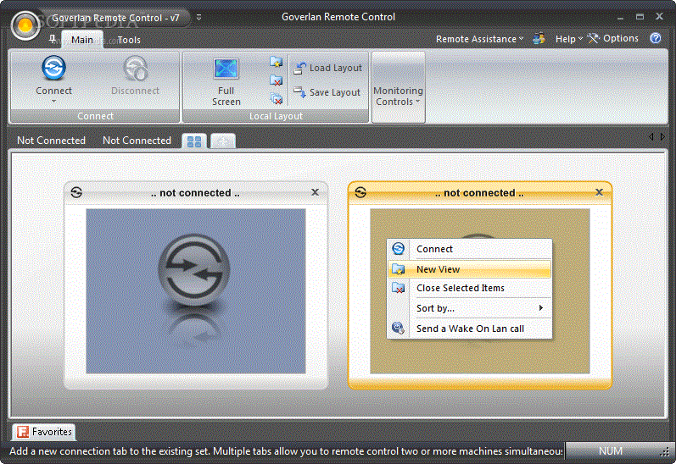The image size is (676, 464).
Task: Click the new view icon with star
Action: pyautogui.click(x=276, y=62)
